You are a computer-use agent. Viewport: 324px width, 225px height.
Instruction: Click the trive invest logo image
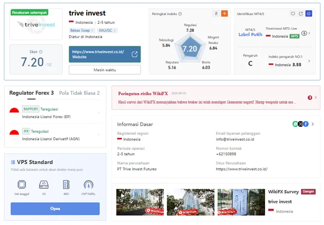[36, 25]
